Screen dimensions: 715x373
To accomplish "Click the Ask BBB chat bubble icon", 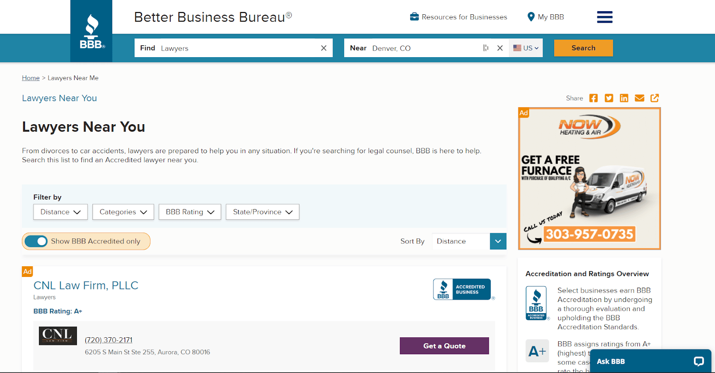I will [x=698, y=361].
